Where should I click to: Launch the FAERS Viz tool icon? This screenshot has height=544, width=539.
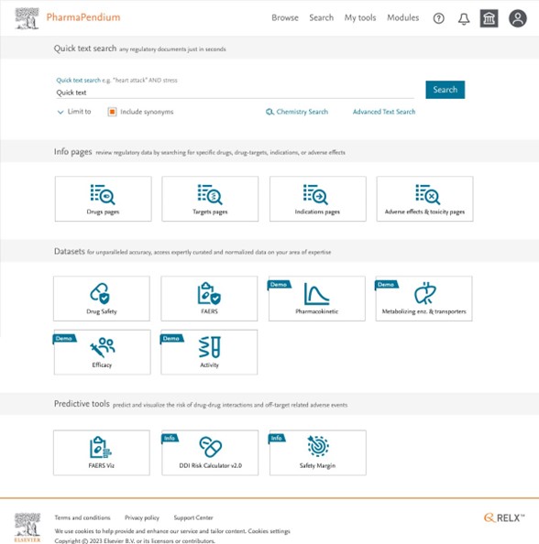(100, 447)
